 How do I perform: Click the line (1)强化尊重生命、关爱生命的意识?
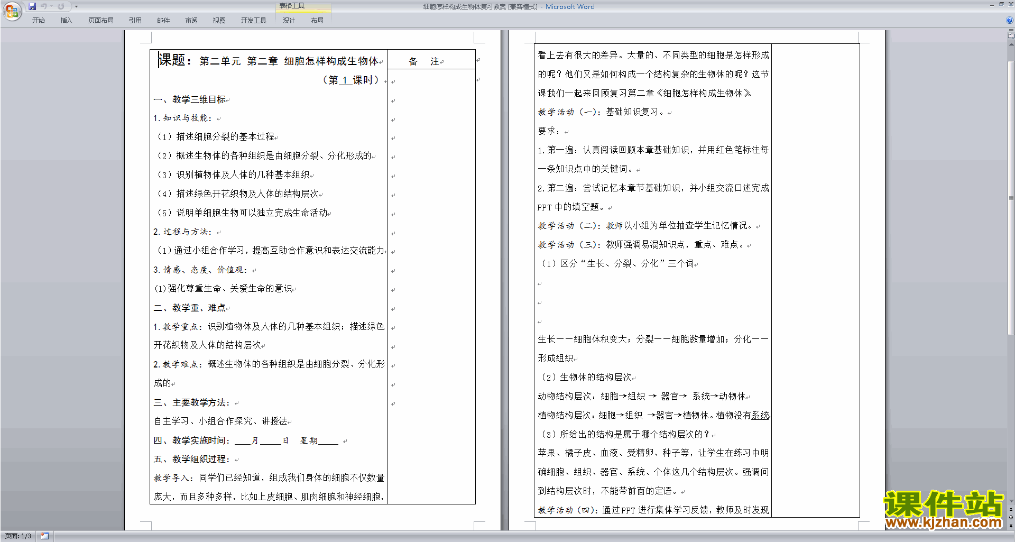click(x=223, y=289)
